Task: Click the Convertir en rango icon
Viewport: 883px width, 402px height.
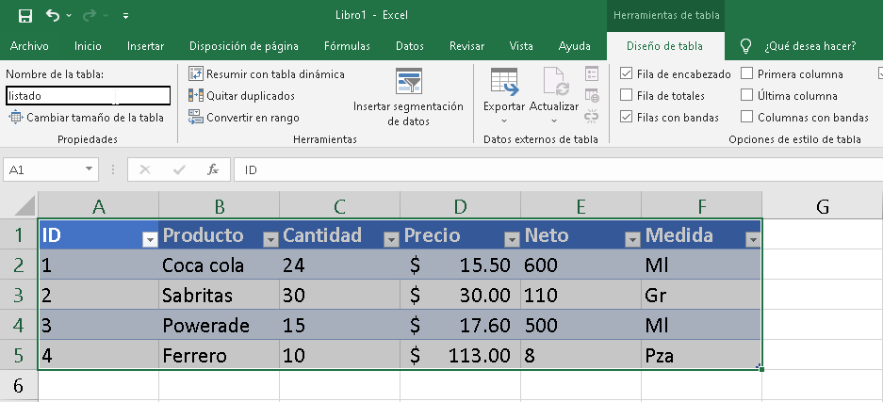Action: point(195,117)
